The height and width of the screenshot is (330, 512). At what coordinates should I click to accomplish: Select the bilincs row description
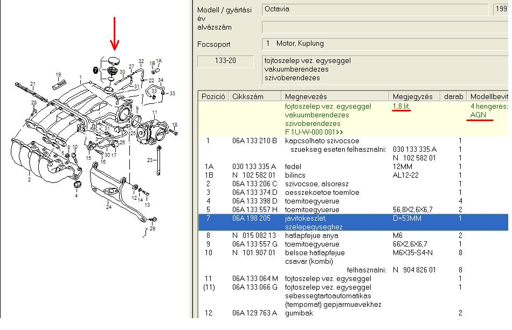click(295, 175)
